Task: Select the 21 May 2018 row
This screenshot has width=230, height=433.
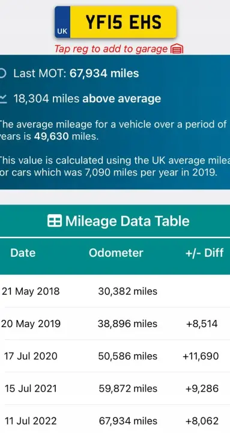Action: click(x=115, y=291)
